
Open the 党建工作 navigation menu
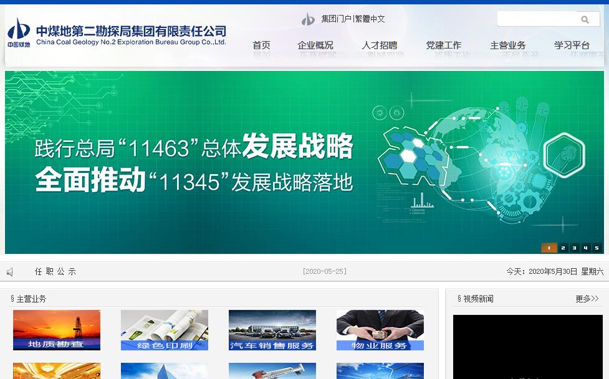444,45
